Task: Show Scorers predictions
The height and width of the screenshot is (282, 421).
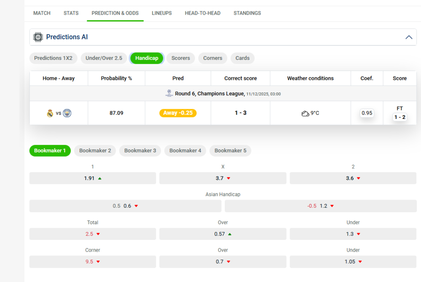Action: pyautogui.click(x=181, y=58)
